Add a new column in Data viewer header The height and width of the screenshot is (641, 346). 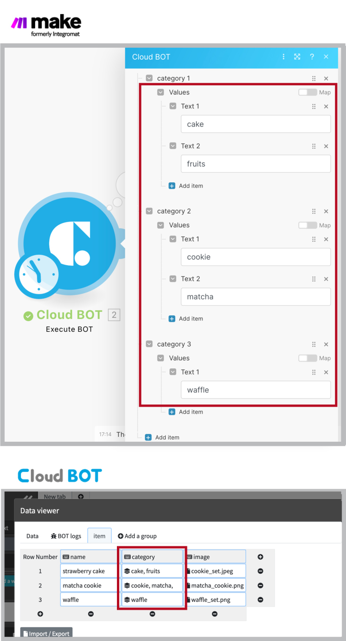[x=260, y=557]
